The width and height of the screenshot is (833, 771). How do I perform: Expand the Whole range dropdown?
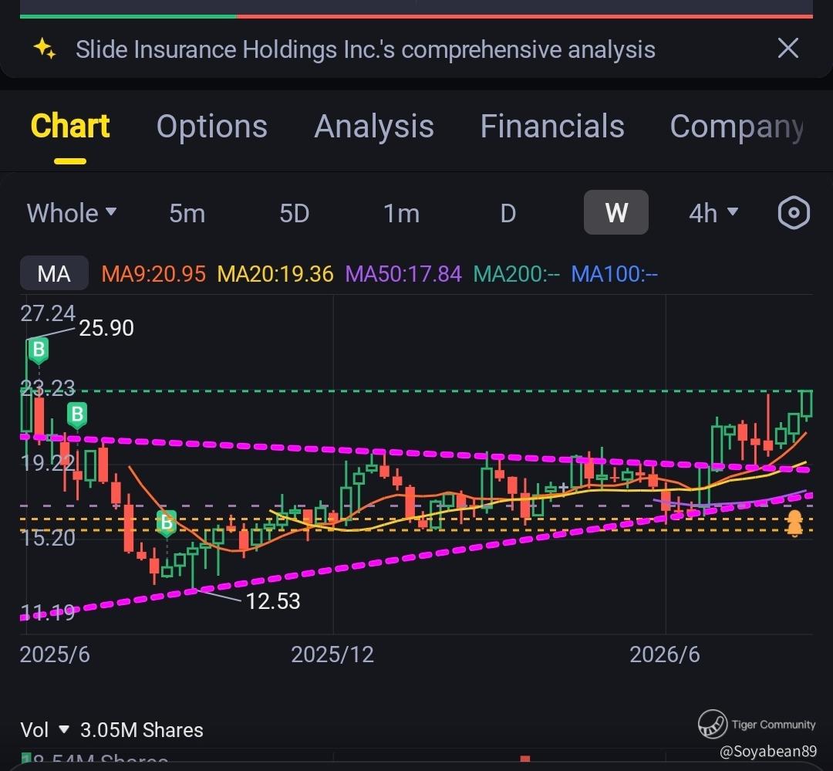coord(72,213)
